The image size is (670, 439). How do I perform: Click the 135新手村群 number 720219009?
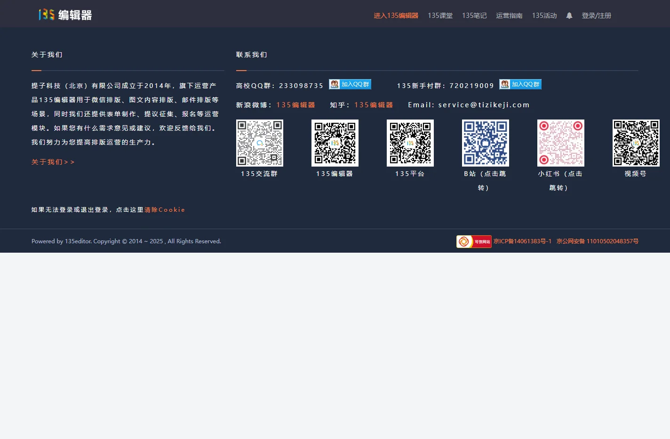pyautogui.click(x=472, y=86)
